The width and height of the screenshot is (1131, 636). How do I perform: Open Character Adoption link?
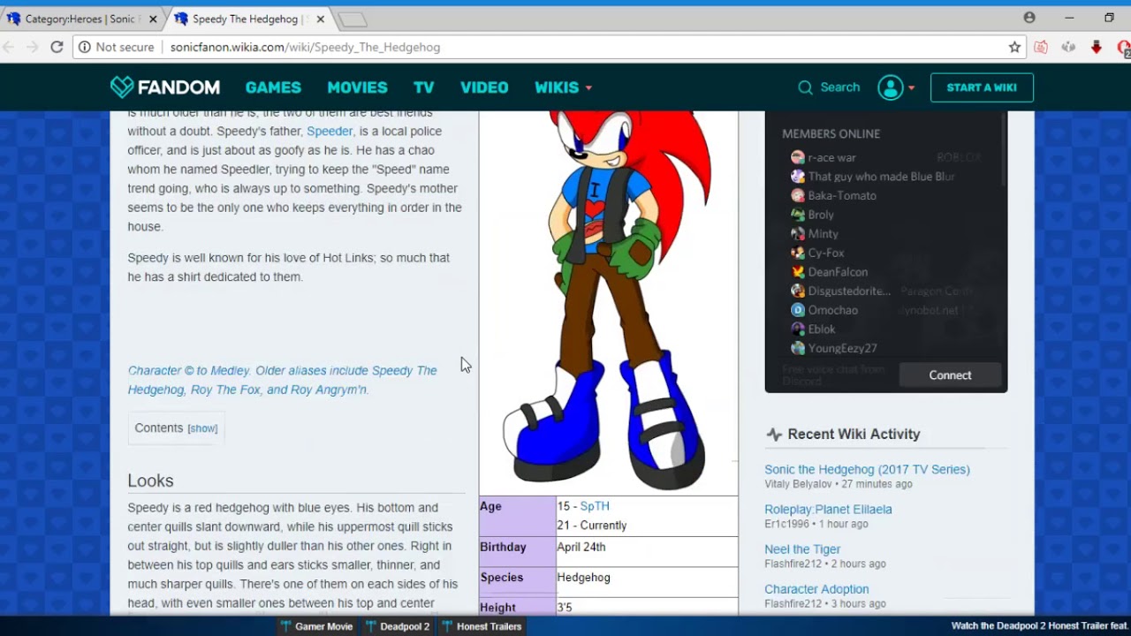[816, 589]
